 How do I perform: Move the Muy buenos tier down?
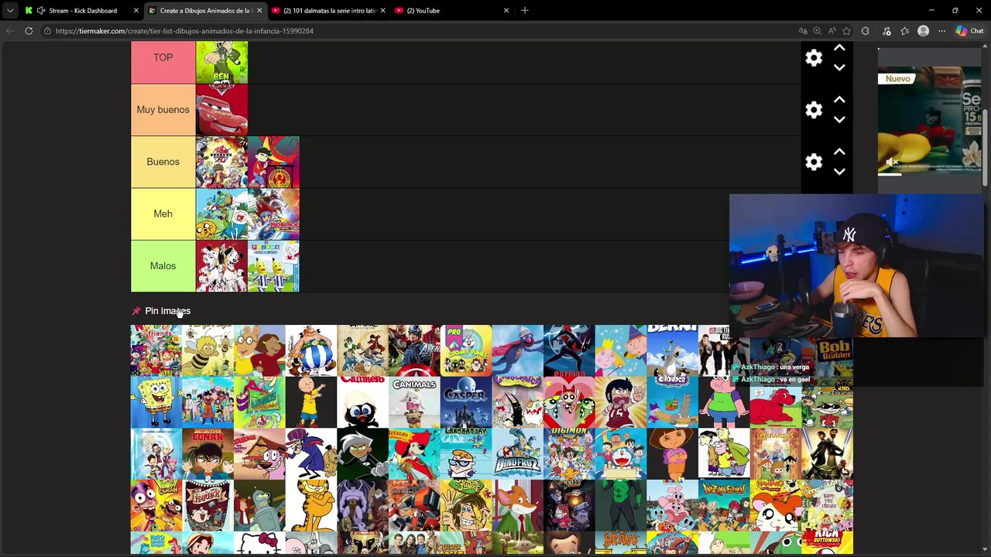[839, 119]
